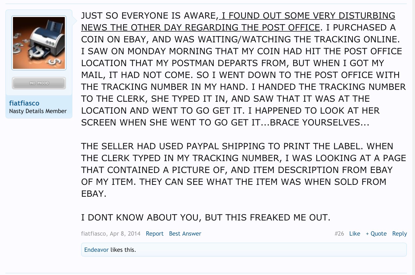
Task: Click fiatfiasco's printer avatar image
Action: click(x=39, y=43)
